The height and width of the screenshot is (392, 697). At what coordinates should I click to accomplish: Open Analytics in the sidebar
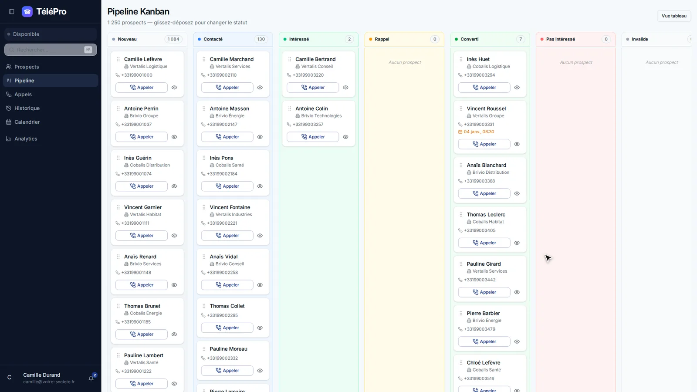click(x=51, y=139)
